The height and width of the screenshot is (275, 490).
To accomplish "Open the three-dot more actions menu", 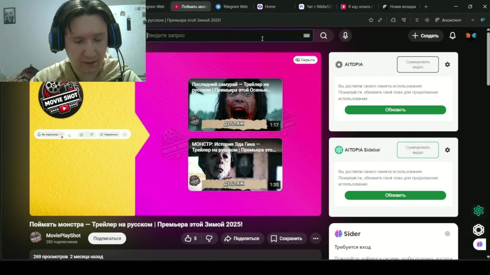I will coord(315,238).
